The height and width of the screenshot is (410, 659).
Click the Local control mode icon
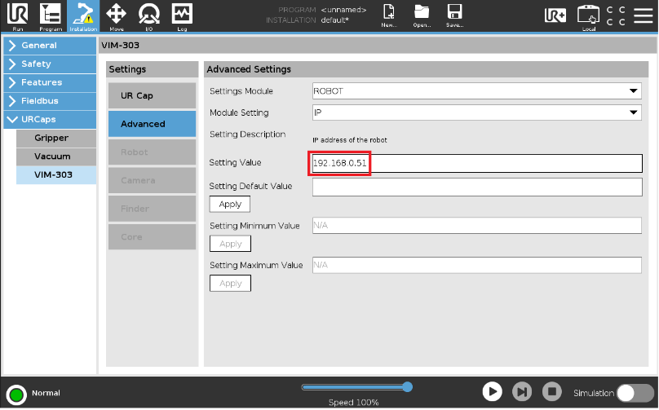coord(588,17)
